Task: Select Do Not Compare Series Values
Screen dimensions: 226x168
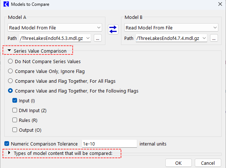Action: 11,62
